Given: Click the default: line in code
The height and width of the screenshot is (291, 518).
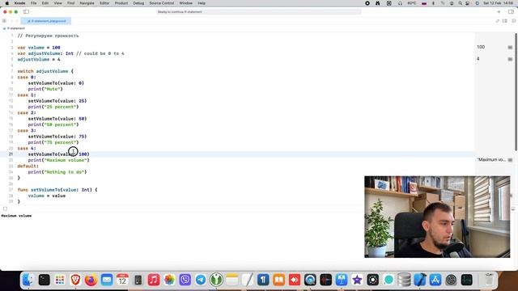Looking at the screenshot, I should (28, 166).
